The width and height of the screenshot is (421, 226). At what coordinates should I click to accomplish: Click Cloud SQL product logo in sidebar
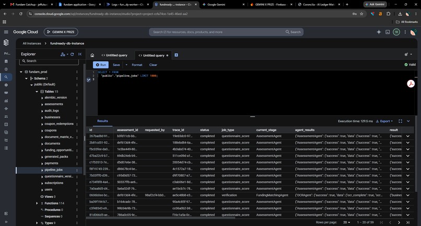[x=6, y=42]
